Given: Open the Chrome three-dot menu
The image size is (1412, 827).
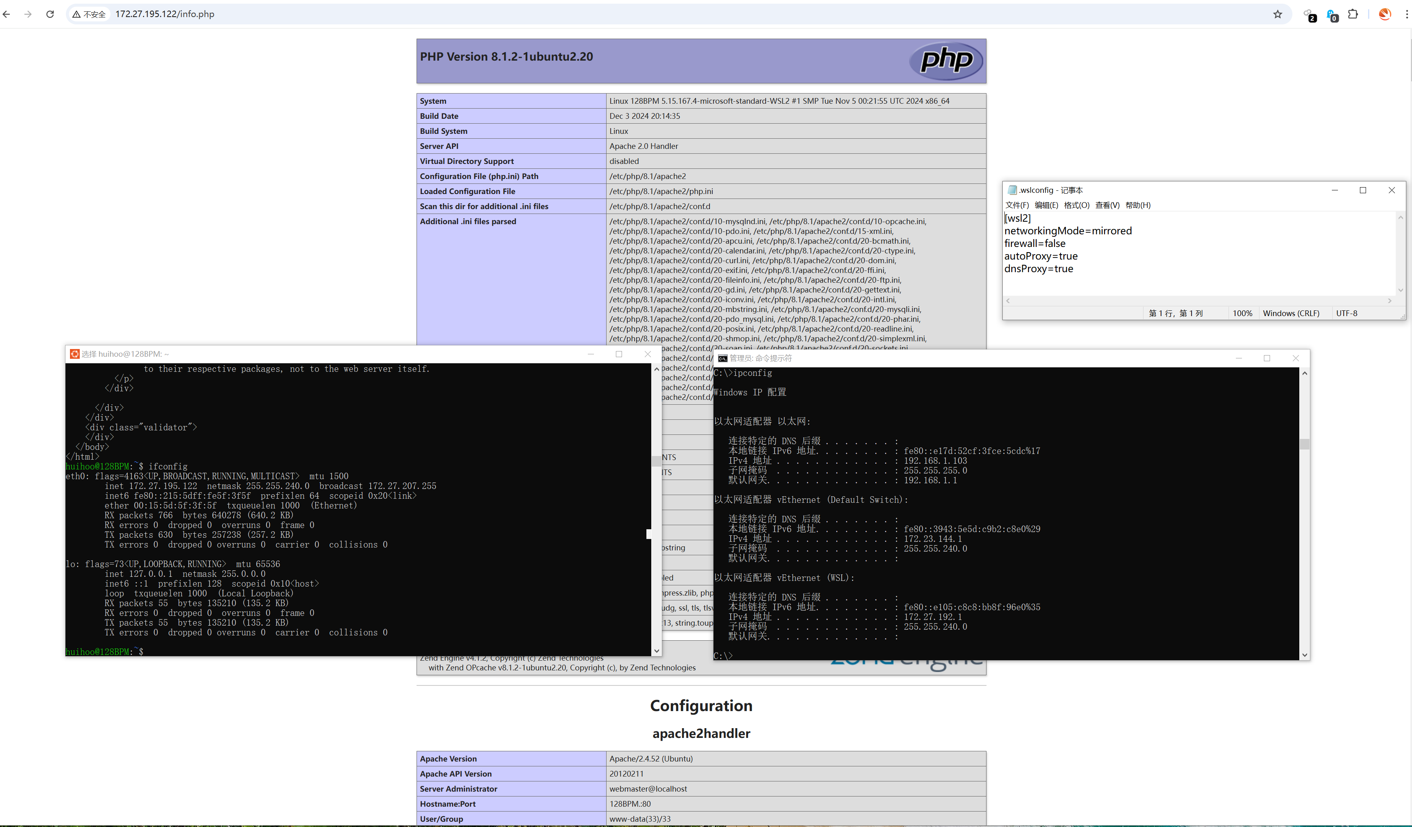Looking at the screenshot, I should 1406,14.
